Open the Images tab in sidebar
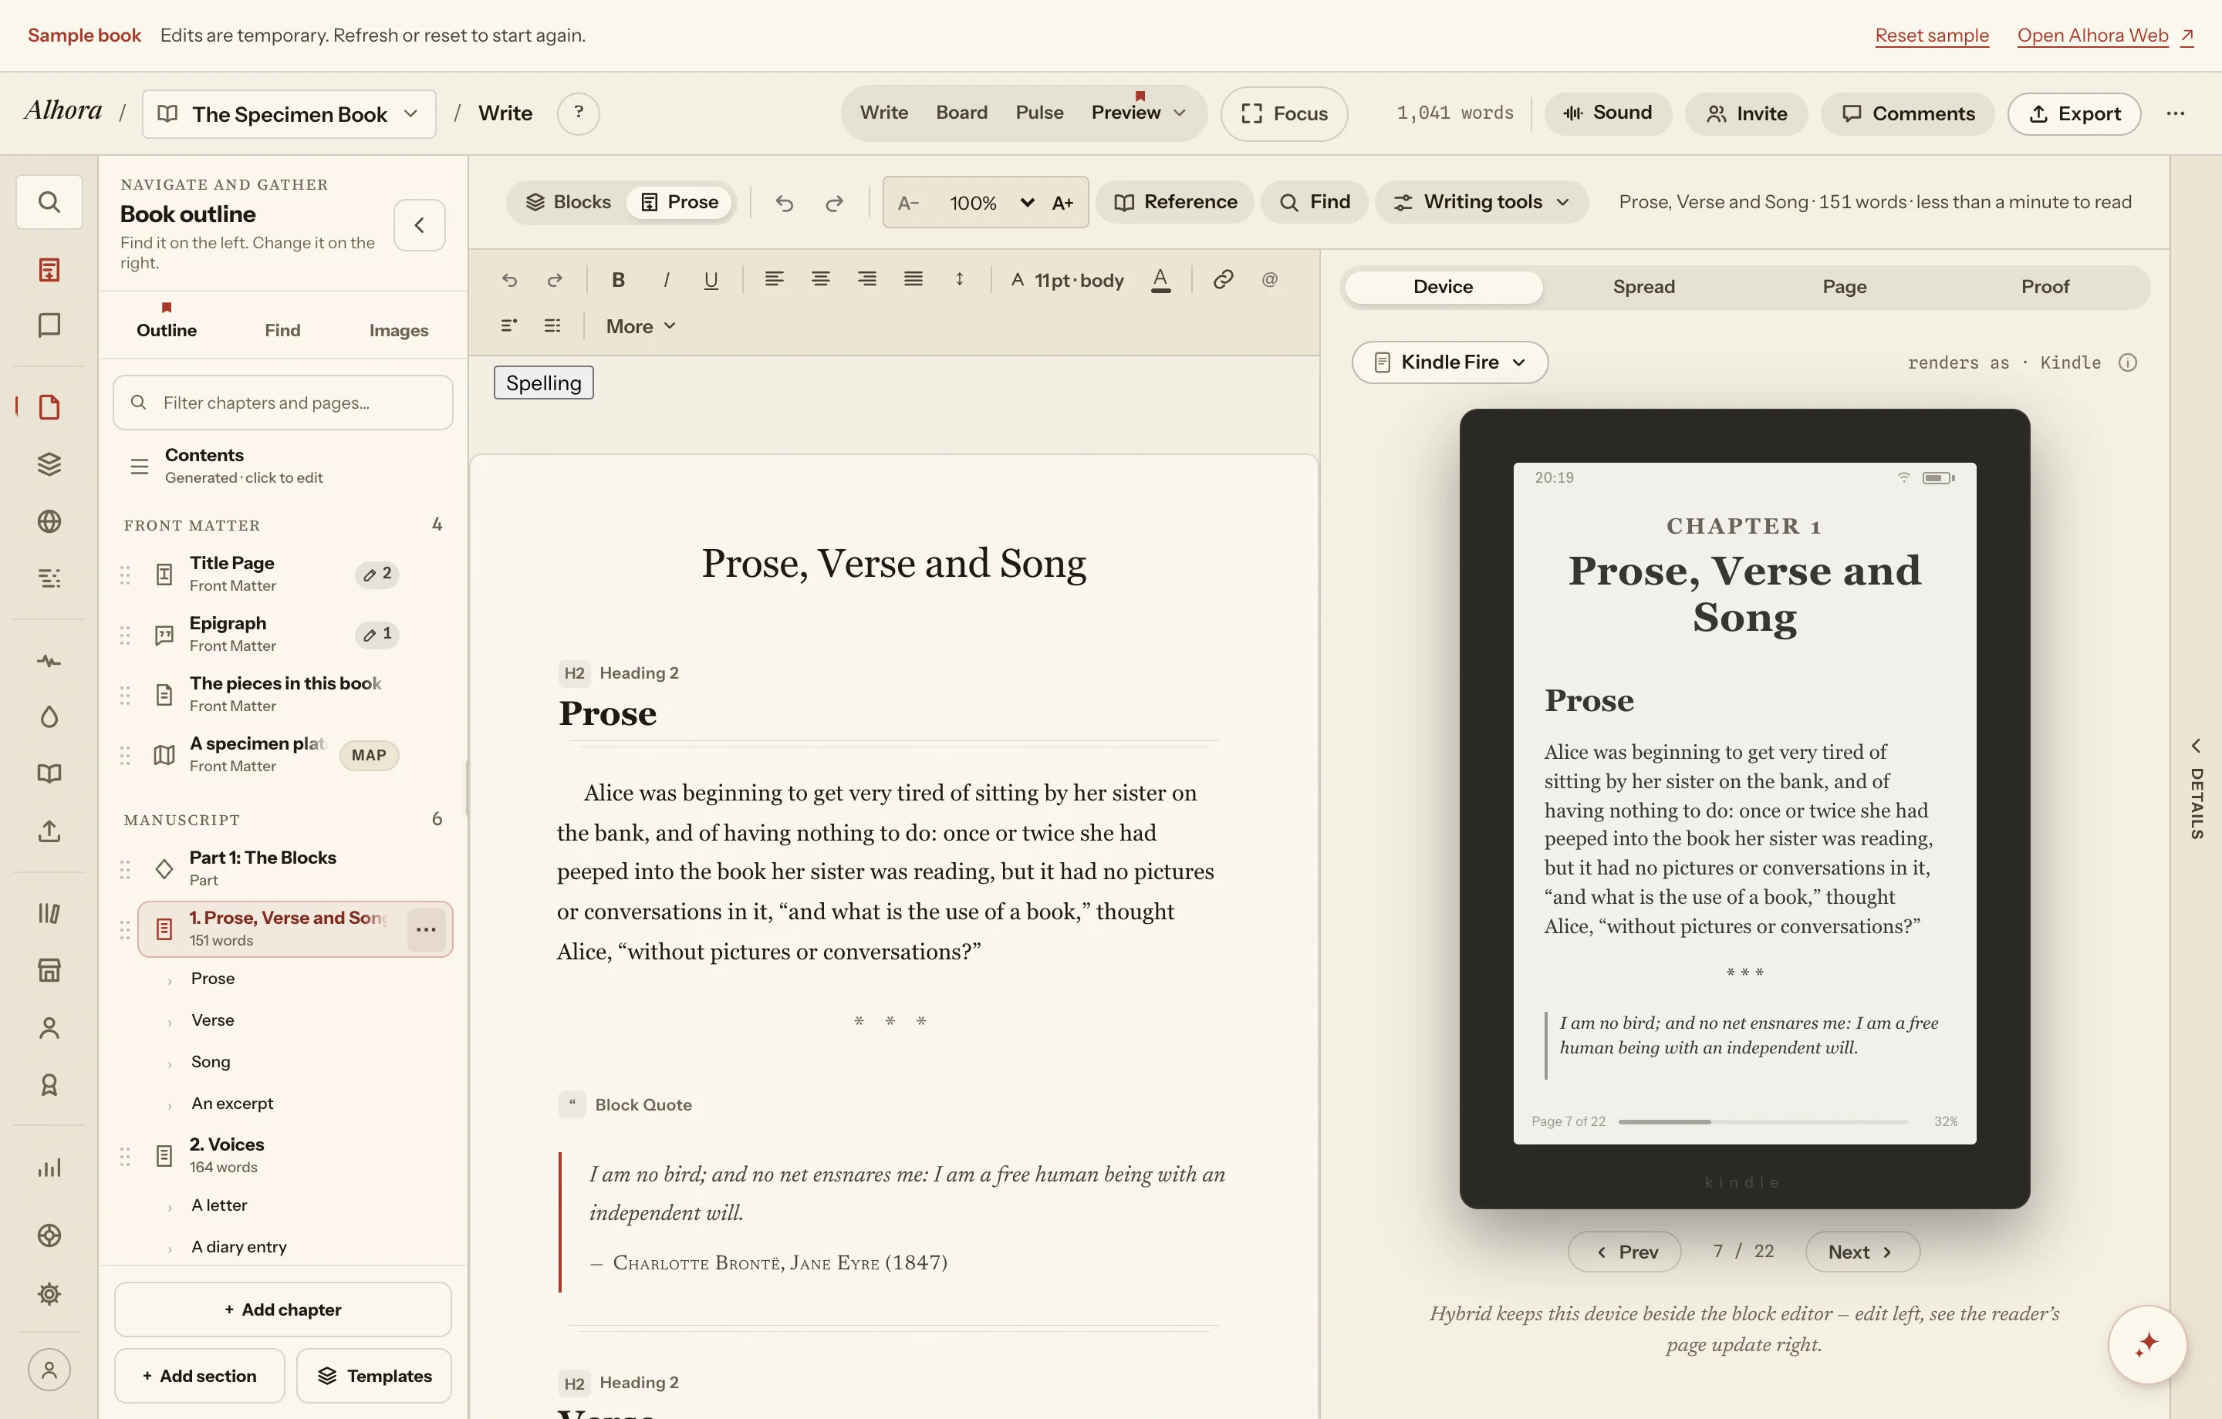2222x1419 pixels. 399,330
